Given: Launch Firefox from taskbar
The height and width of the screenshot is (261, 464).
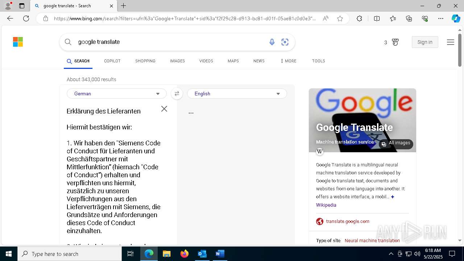Looking at the screenshot, I should (185, 254).
